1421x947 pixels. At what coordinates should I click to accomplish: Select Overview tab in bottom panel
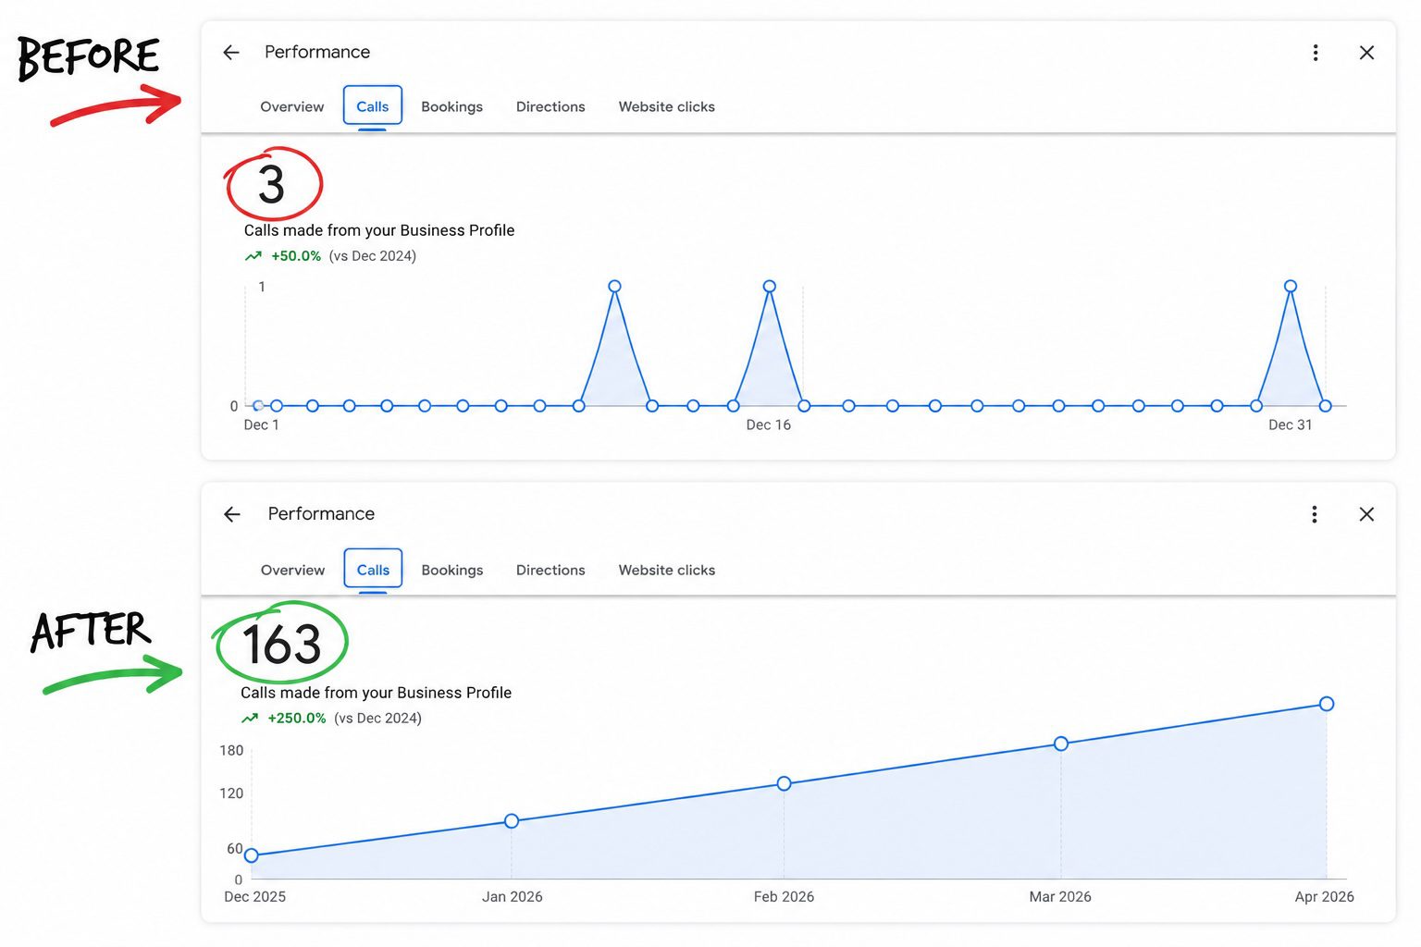tap(292, 571)
